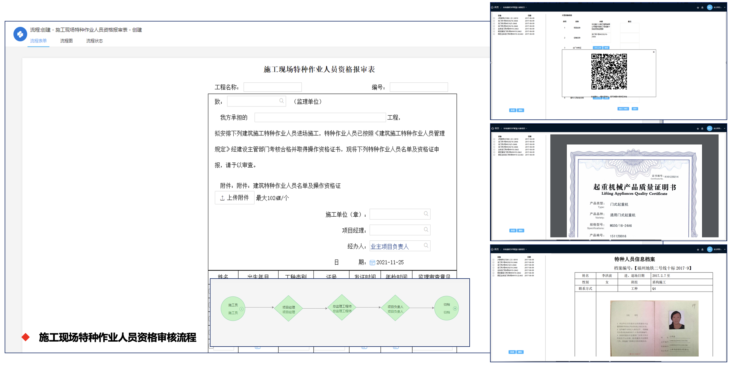Image resolution: width=741 pixels, height=365 pixels.
Task: Click the 项目经理 diamond node
Action: click(288, 309)
